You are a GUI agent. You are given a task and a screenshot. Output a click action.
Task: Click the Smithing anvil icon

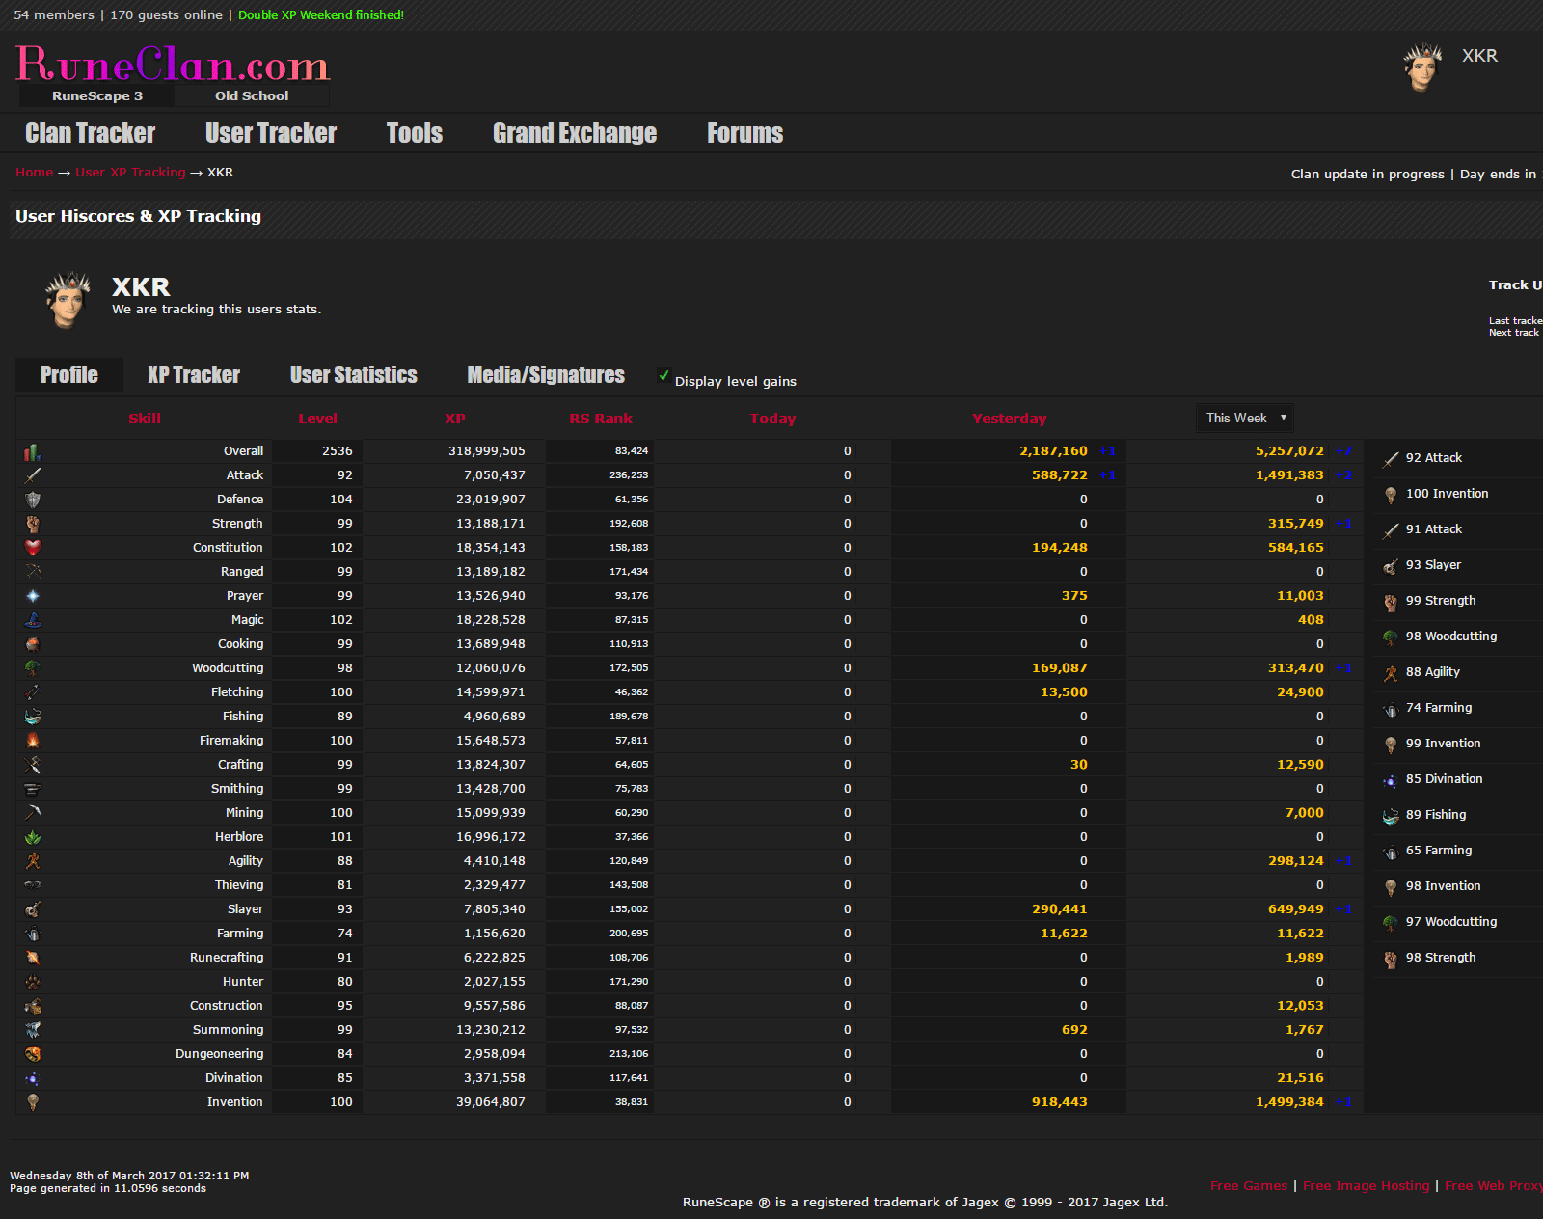point(33,789)
